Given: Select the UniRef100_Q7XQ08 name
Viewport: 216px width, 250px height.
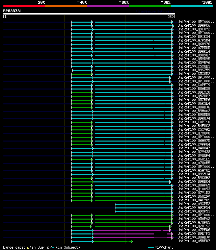Looking at the screenshot, I should click(194, 133).
